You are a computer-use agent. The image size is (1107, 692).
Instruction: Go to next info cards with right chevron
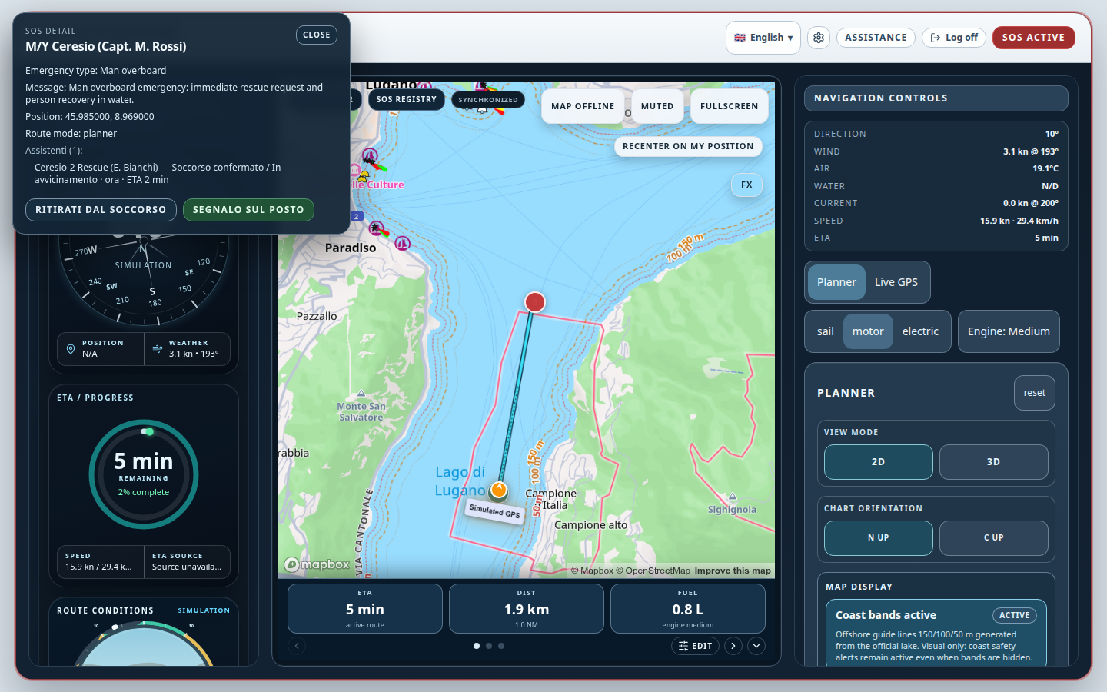tap(733, 646)
